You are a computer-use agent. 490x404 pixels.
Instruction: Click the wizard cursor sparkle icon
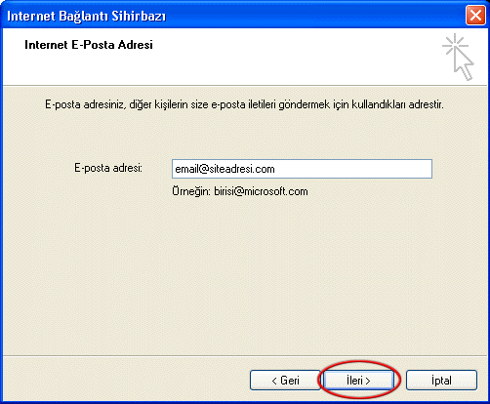pos(458,57)
